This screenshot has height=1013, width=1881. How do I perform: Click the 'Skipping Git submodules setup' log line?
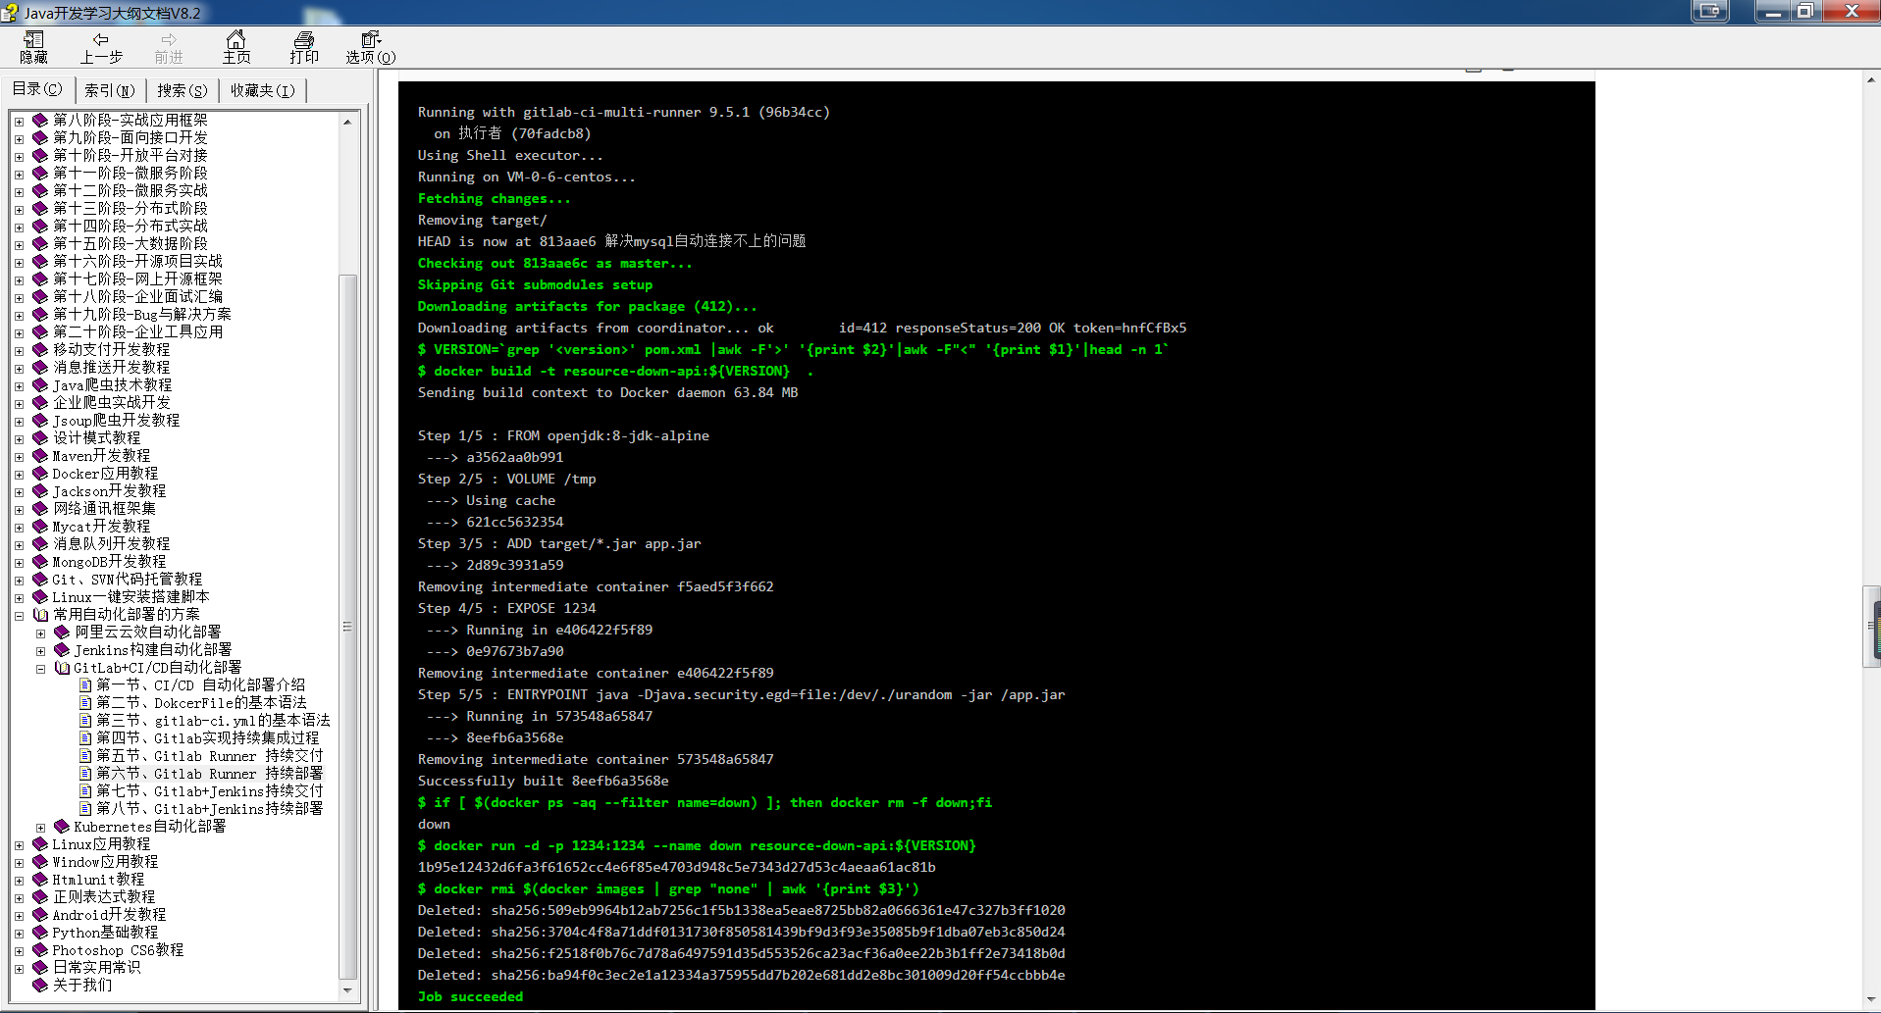pyautogui.click(x=535, y=285)
